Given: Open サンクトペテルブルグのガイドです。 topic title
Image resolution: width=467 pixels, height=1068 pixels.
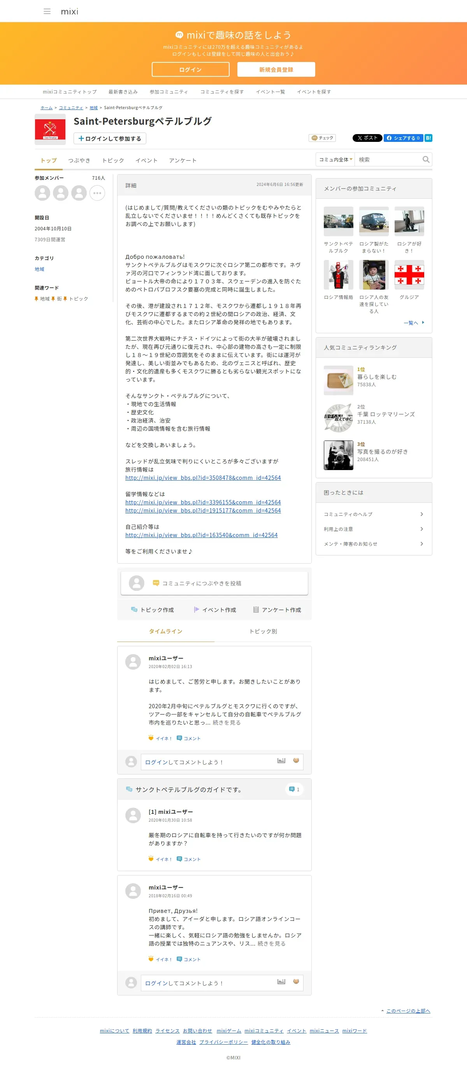Looking at the screenshot, I should (x=188, y=790).
